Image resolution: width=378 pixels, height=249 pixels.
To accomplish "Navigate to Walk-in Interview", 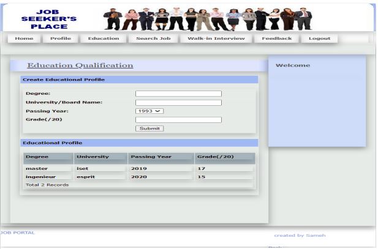I will click(x=216, y=39).
